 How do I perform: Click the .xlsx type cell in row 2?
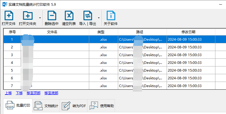[x=104, y=47]
